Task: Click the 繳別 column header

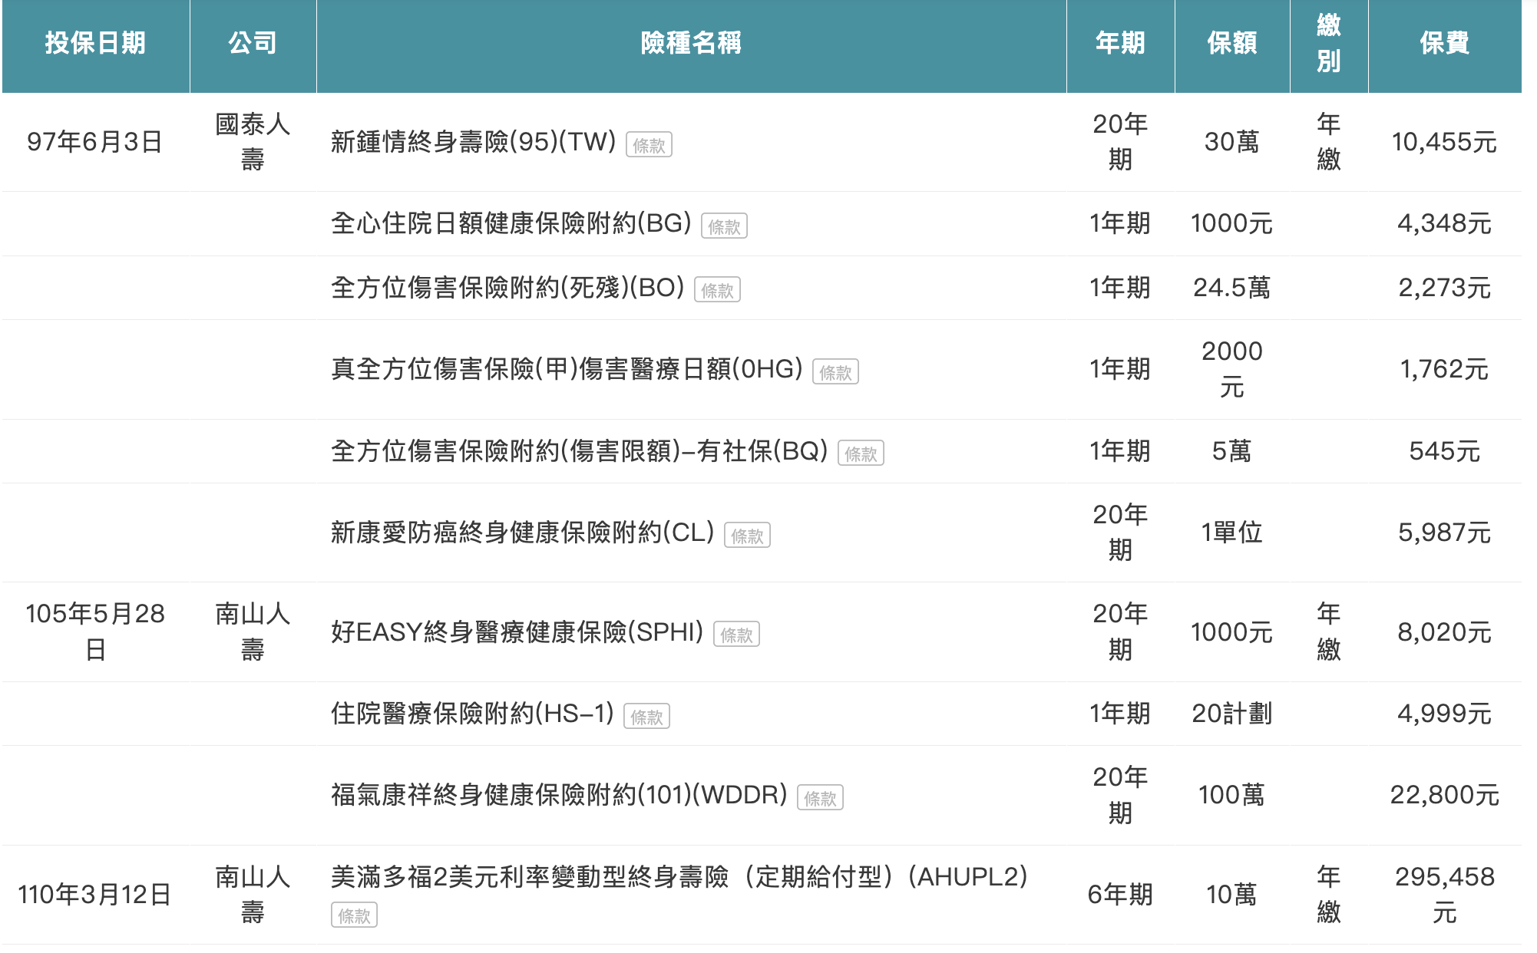Action: point(1328,44)
